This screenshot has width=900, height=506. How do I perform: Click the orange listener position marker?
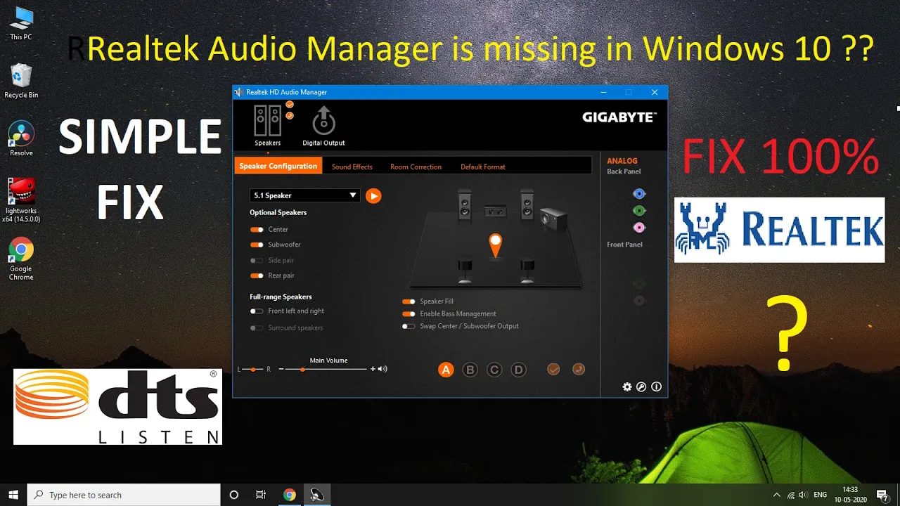tap(496, 245)
